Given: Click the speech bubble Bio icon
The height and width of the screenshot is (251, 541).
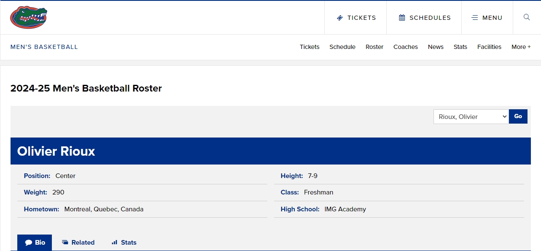Looking at the screenshot, I should click(29, 243).
